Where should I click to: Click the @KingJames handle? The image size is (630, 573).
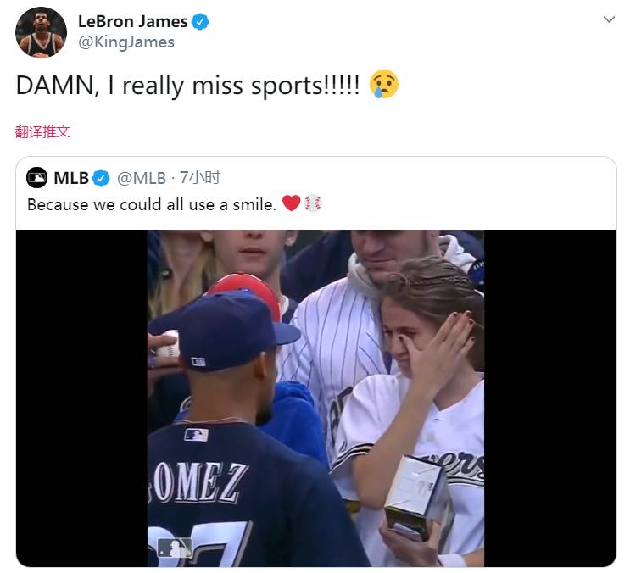coord(126,42)
